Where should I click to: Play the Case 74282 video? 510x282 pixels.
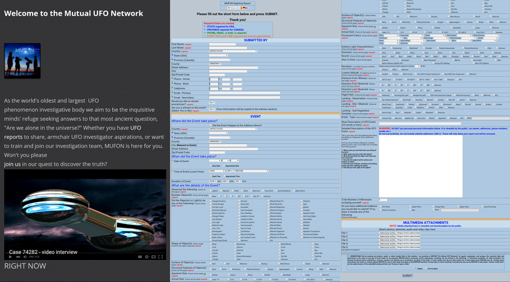(9, 256)
